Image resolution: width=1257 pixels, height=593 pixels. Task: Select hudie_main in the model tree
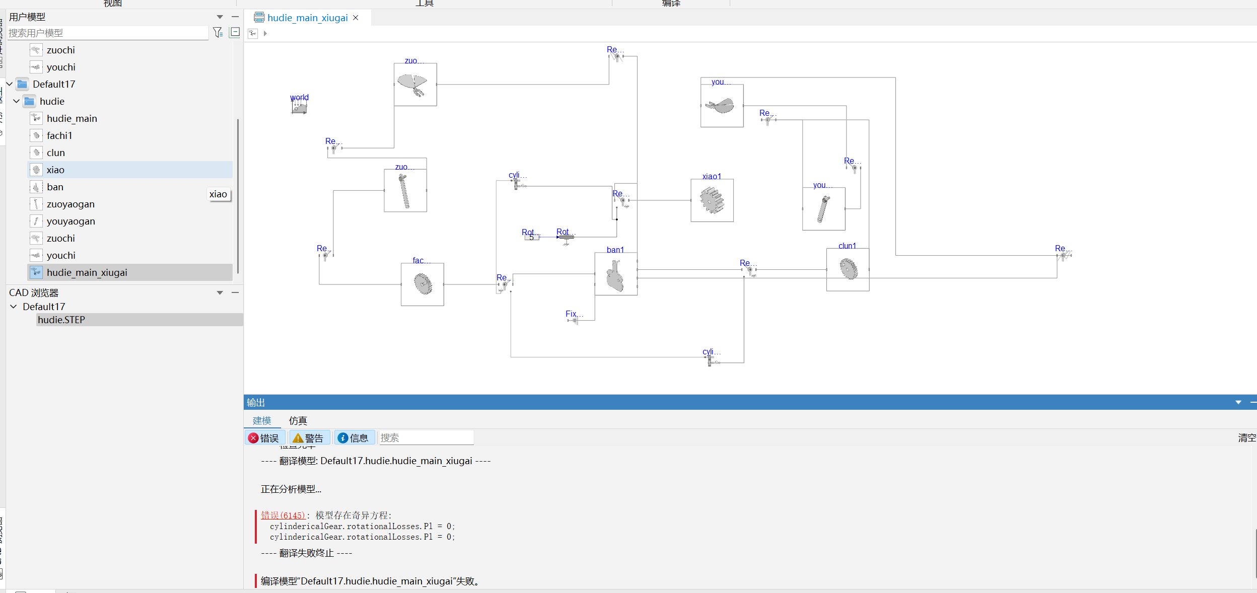click(x=130, y=118)
